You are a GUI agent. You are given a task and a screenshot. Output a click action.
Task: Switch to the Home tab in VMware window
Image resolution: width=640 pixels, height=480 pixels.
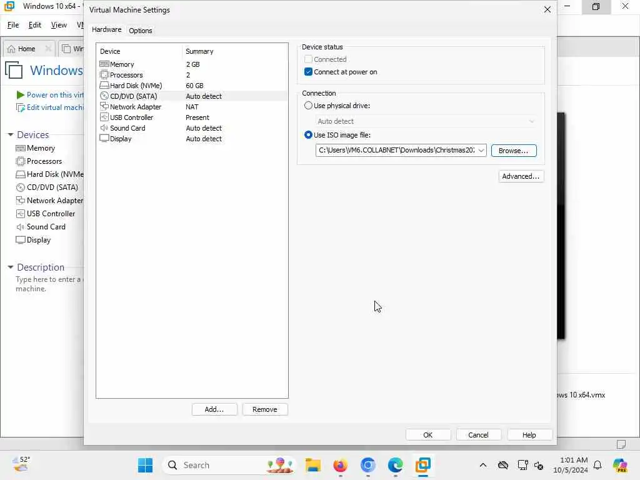click(x=29, y=49)
